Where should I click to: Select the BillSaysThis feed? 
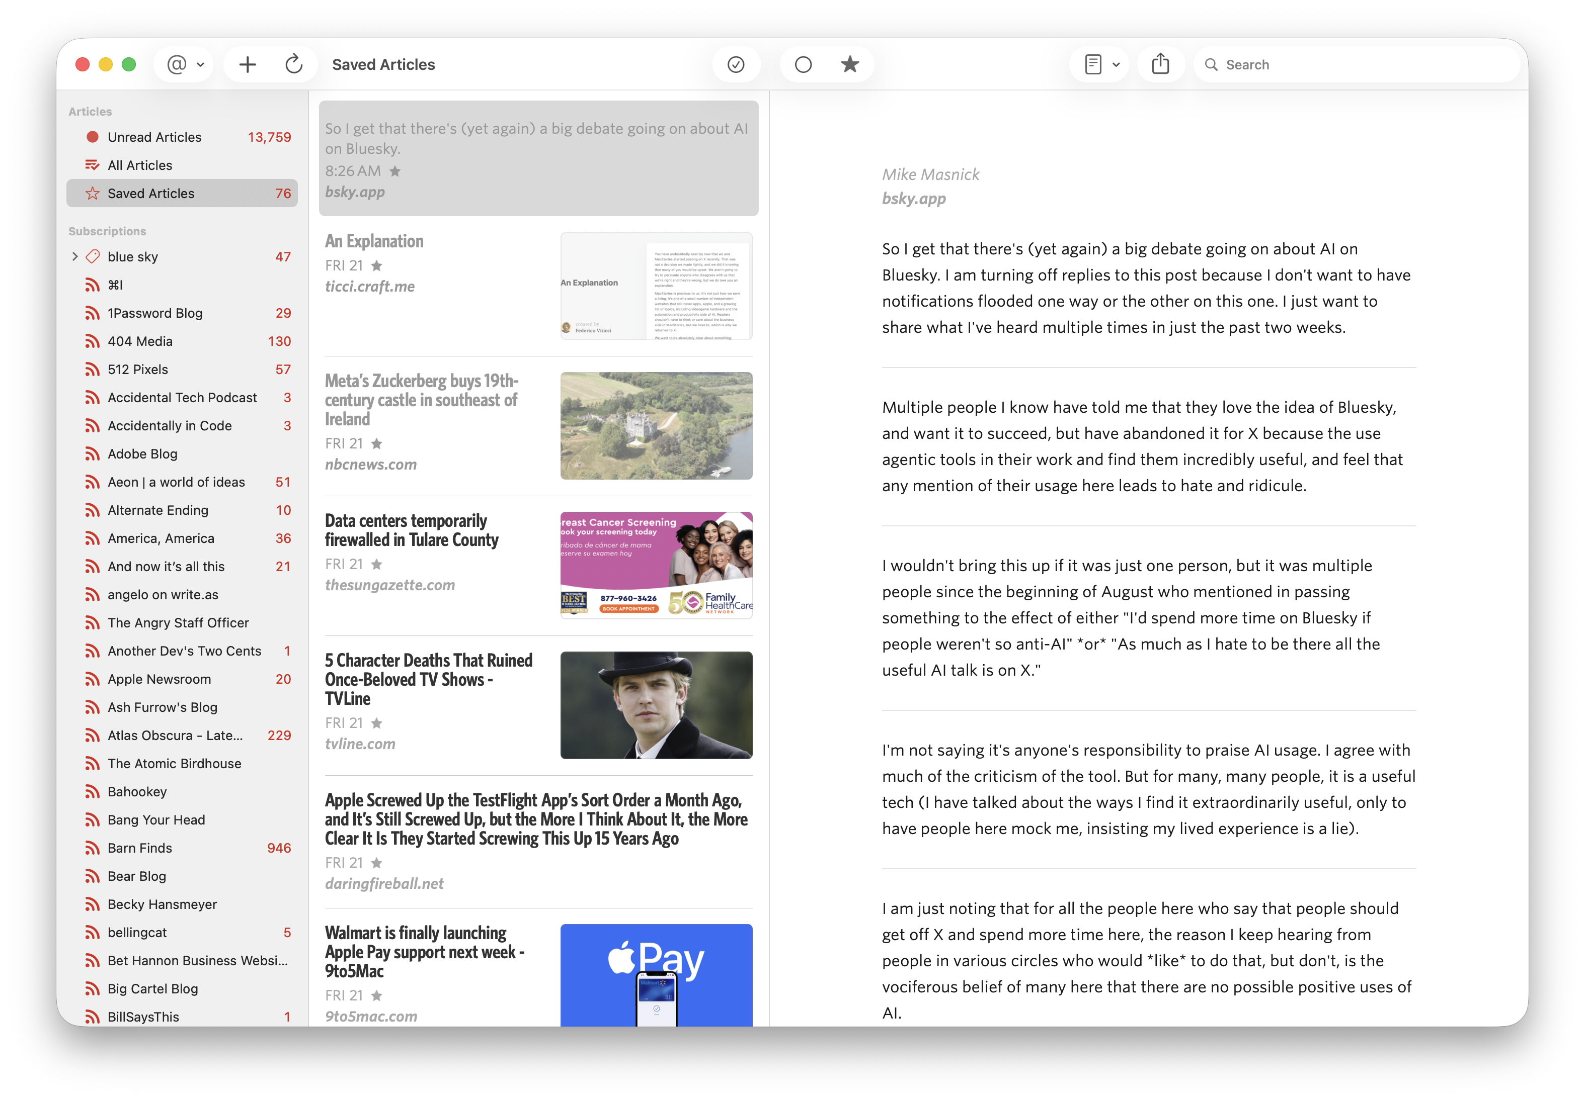tap(182, 1017)
